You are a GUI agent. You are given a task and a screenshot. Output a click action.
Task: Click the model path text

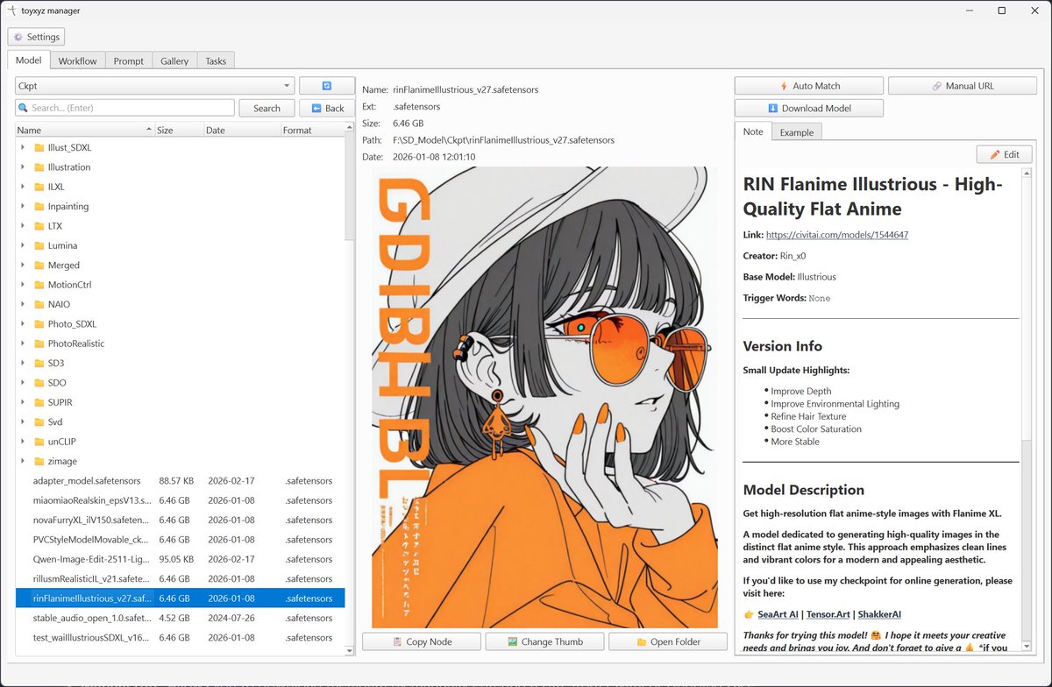504,140
